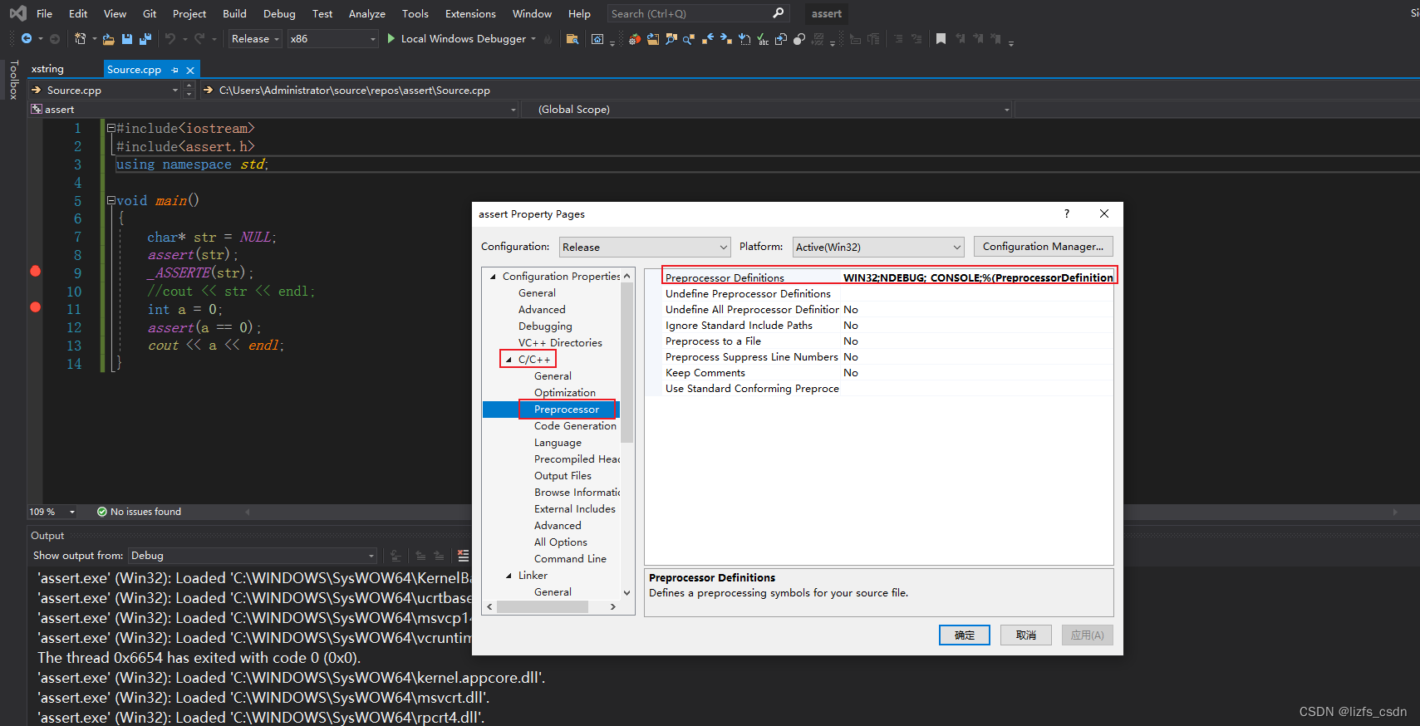The width and height of the screenshot is (1420, 726).
Task: Open the Configuration dropdown in Property Pages
Action: (645, 247)
